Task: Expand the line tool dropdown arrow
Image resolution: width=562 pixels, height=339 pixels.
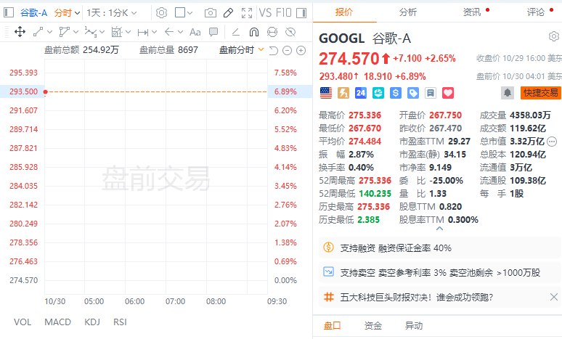Action: point(49,32)
